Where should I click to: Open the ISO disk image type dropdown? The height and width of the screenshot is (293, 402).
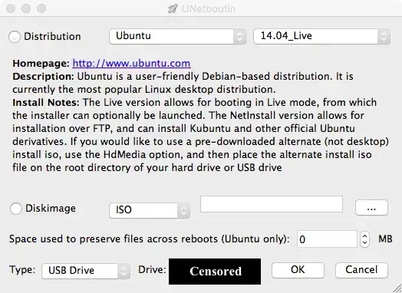150,210
